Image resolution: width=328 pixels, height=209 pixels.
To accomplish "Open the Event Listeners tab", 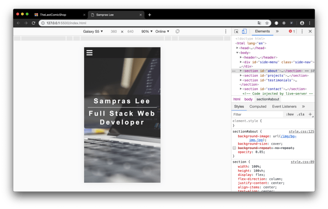I will click(284, 107).
